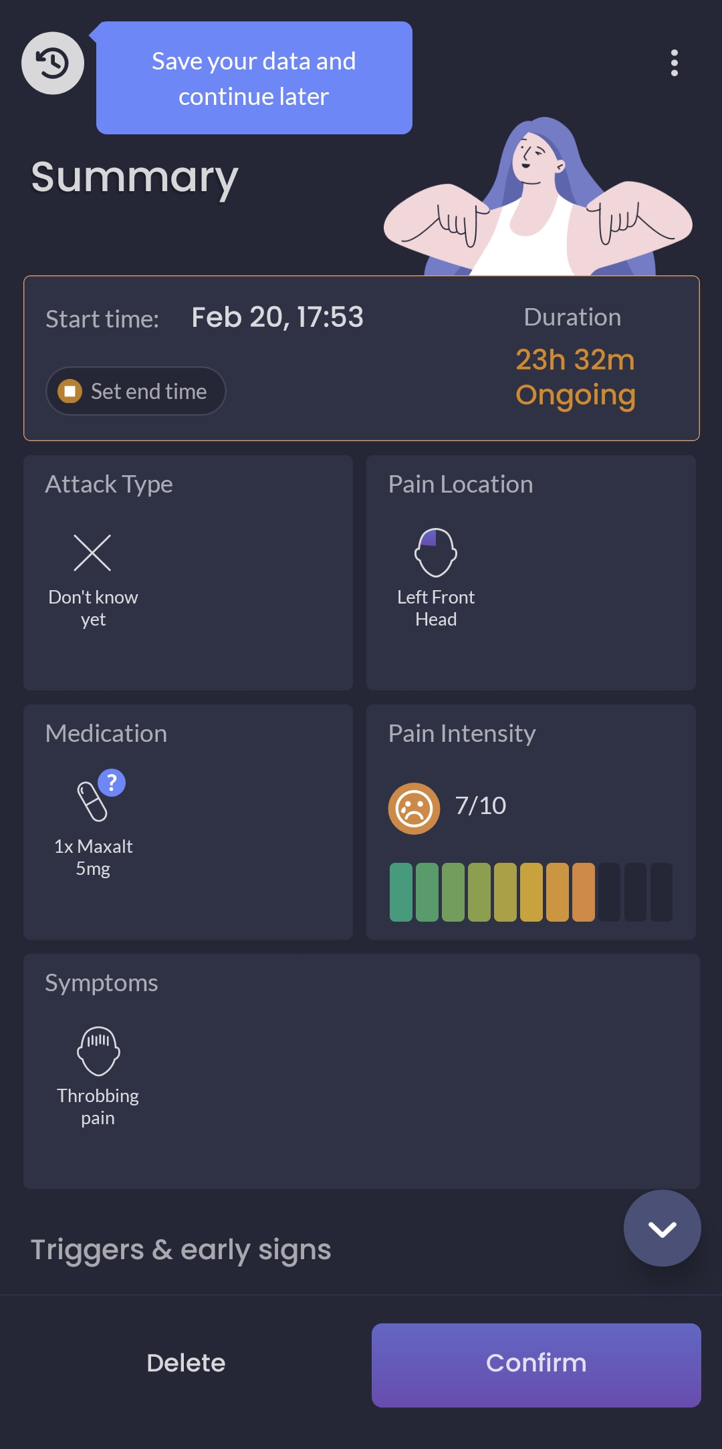This screenshot has height=1449, width=722.
Task: Tap the Save your data tooltip
Action: coord(254,78)
